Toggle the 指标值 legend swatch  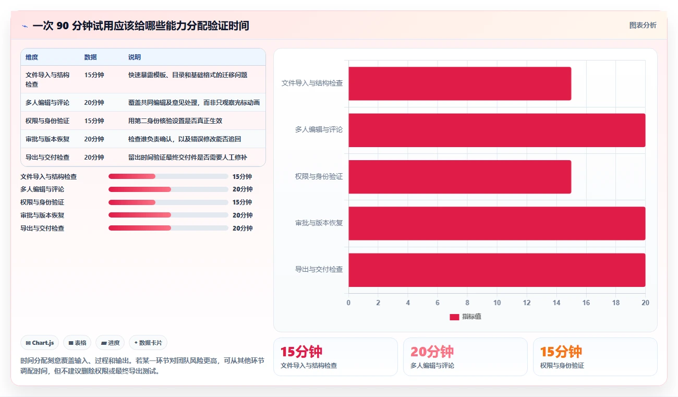(454, 317)
